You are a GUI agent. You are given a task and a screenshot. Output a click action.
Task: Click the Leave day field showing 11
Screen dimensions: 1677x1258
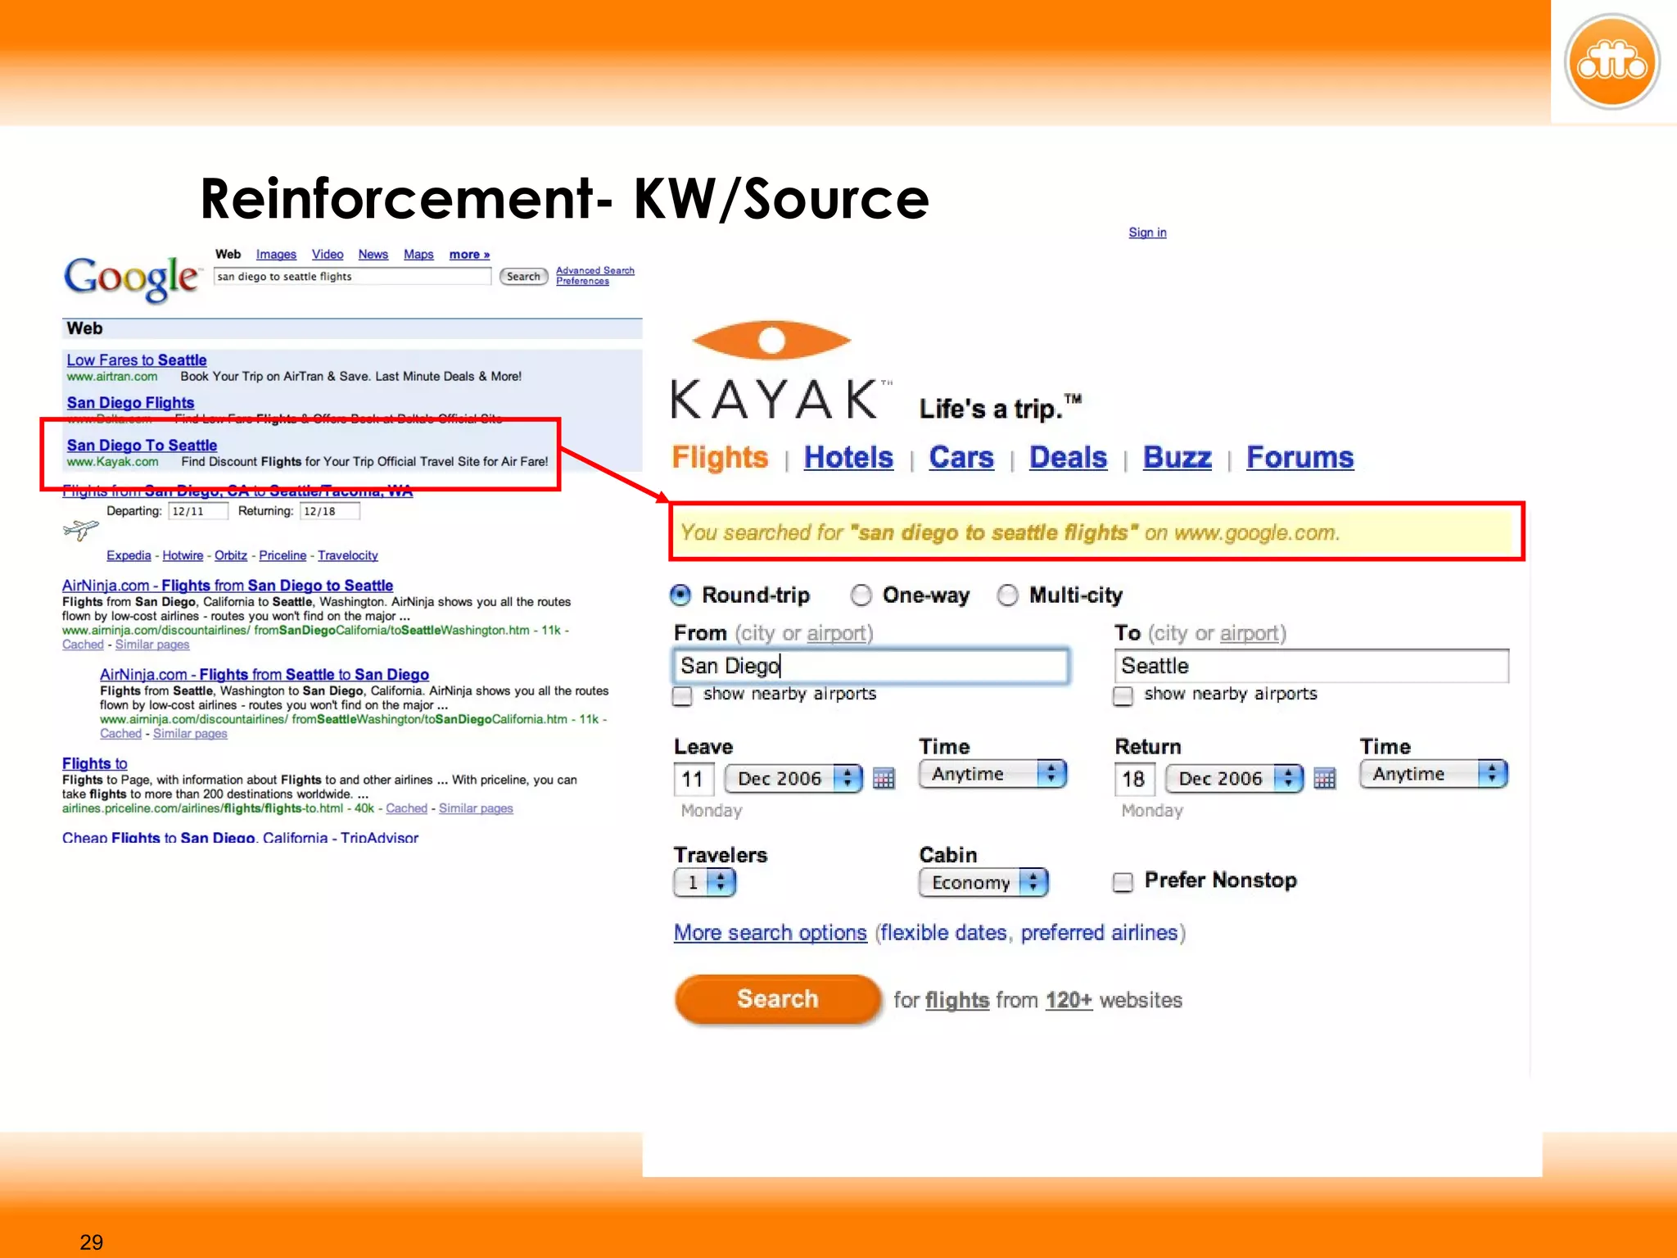click(x=694, y=779)
